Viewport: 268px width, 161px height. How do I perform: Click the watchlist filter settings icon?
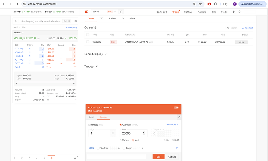[76, 21]
